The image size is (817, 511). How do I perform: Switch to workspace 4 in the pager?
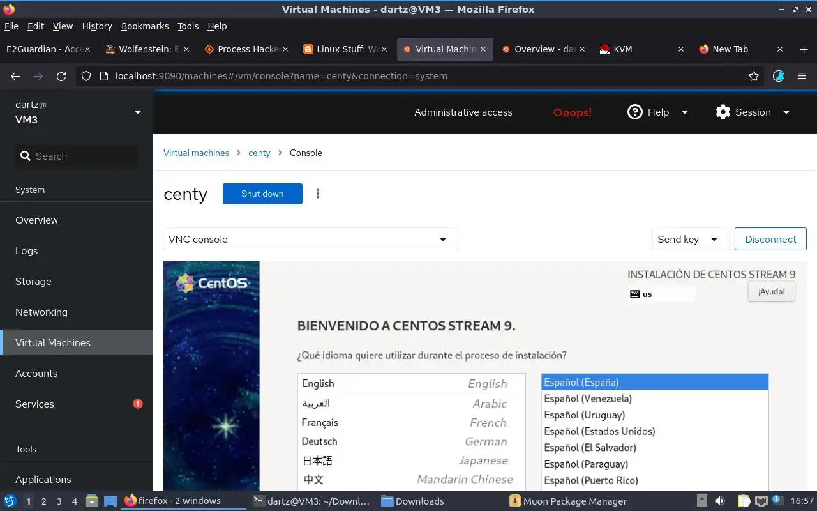pos(75,501)
